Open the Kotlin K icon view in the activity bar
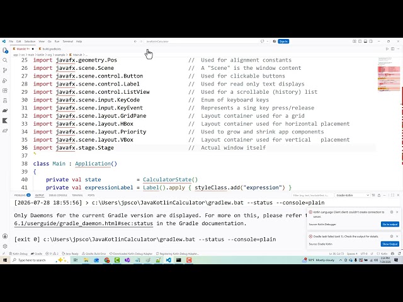This screenshot has width=403, height=302. (5, 121)
